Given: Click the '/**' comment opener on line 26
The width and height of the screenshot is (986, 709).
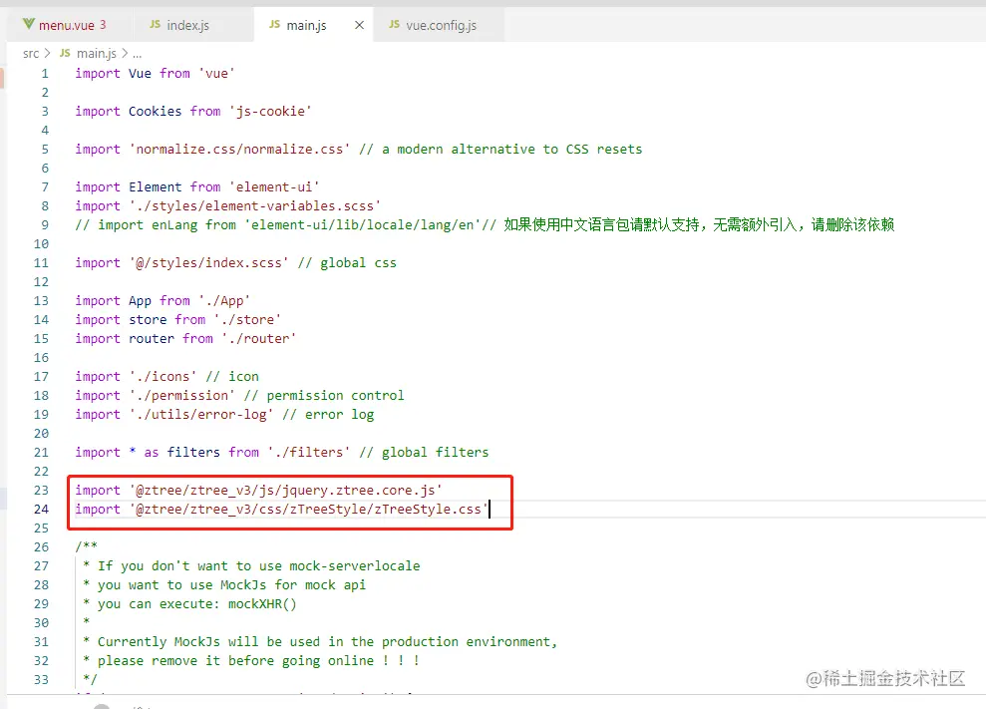Looking at the screenshot, I should coord(86,546).
